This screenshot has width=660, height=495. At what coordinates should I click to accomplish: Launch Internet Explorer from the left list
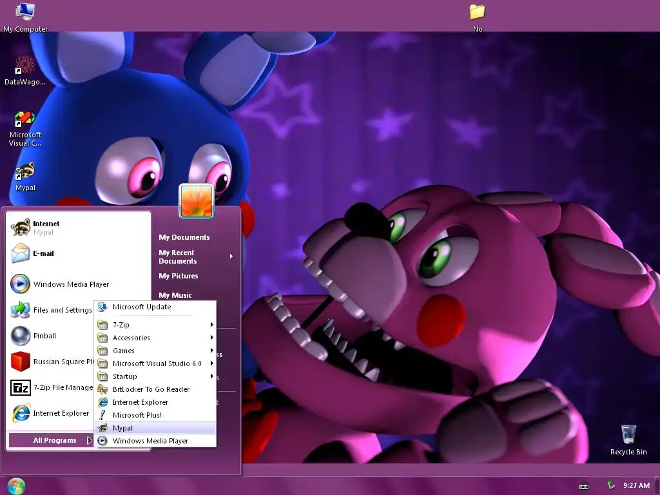pos(52,413)
